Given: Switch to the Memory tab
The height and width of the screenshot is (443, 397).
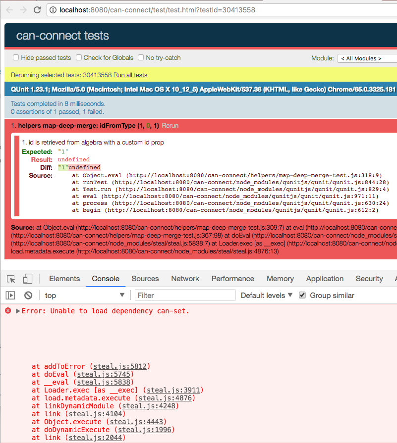Looking at the screenshot, I should point(280,279).
